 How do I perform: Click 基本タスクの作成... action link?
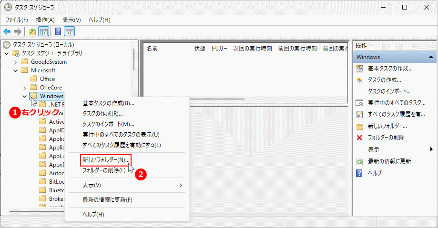(x=390, y=69)
